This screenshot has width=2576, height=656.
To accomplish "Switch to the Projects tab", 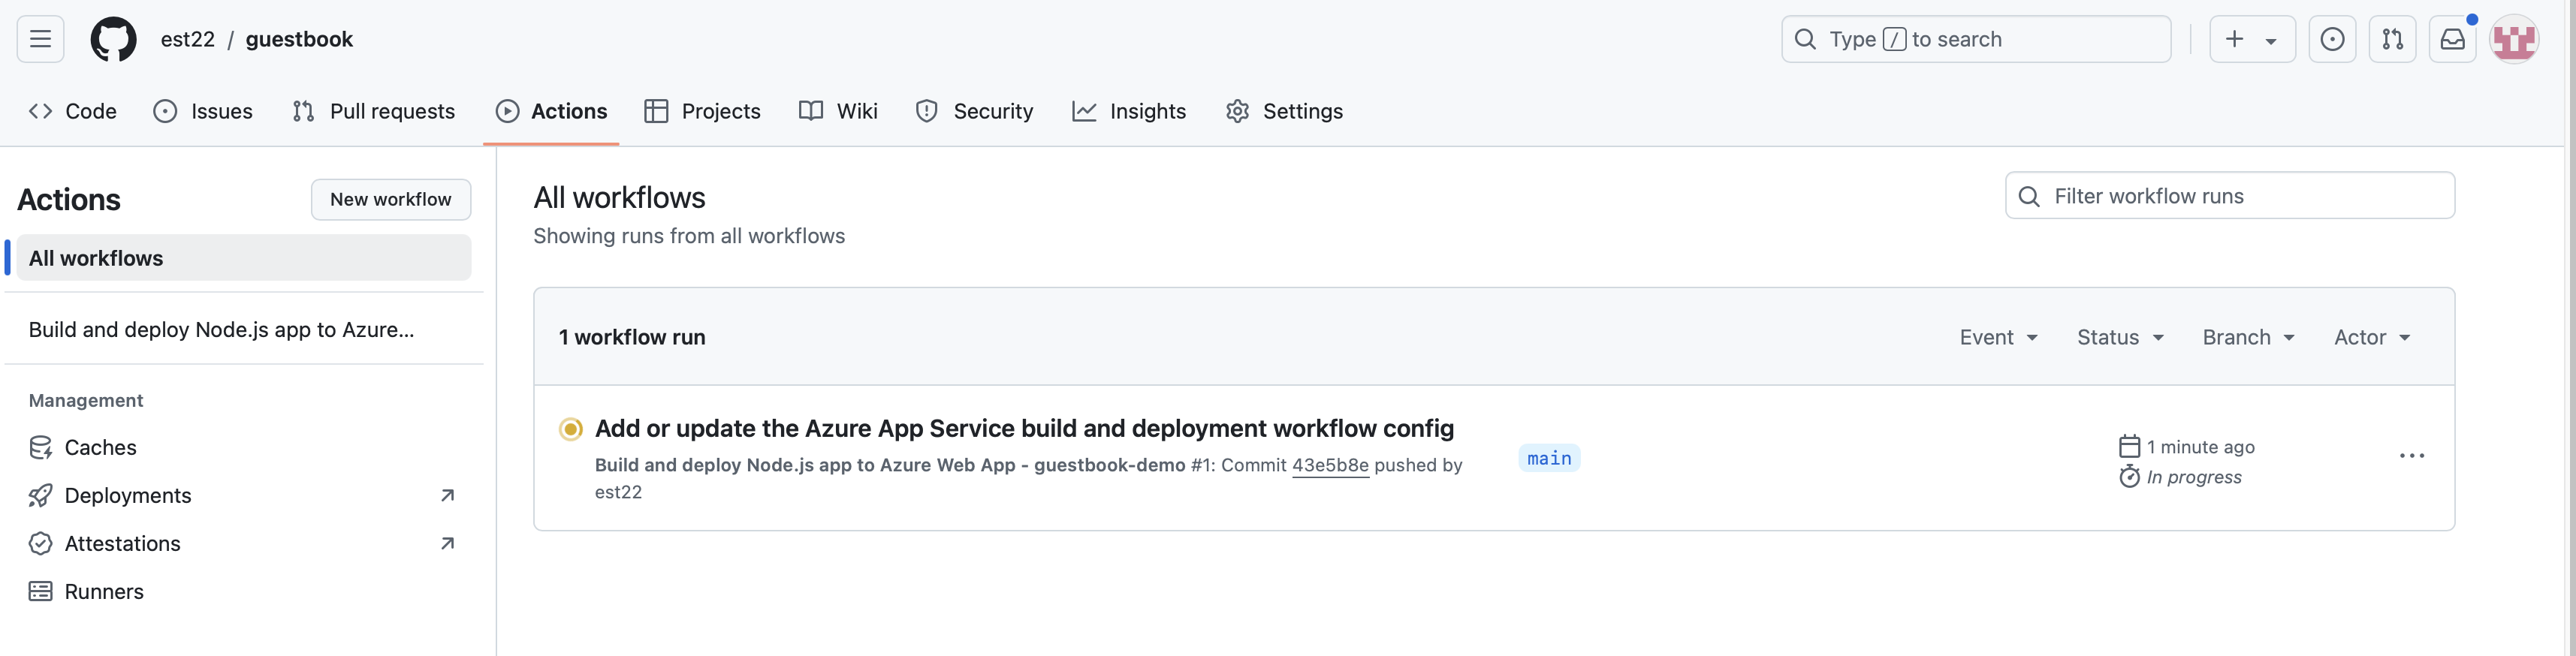I will 702,111.
